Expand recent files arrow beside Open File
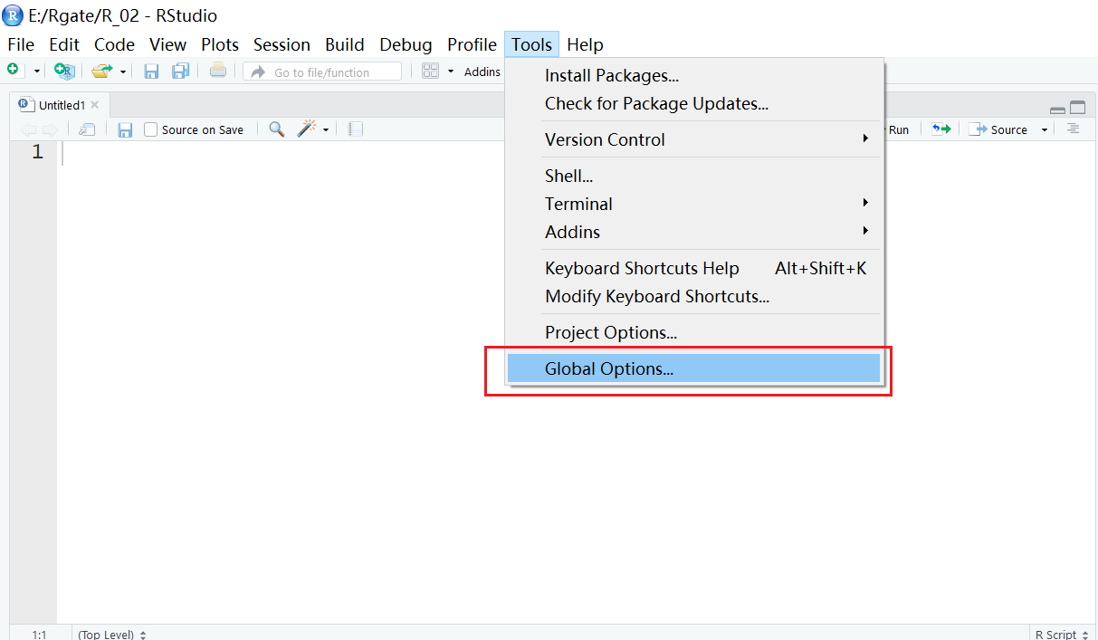Viewport: 1098px width, 640px height. [x=123, y=72]
